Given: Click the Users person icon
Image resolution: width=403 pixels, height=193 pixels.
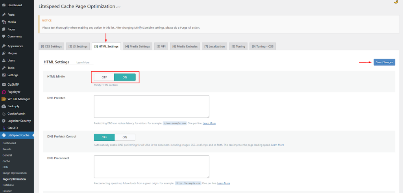Looking at the screenshot, I should 4,61.
